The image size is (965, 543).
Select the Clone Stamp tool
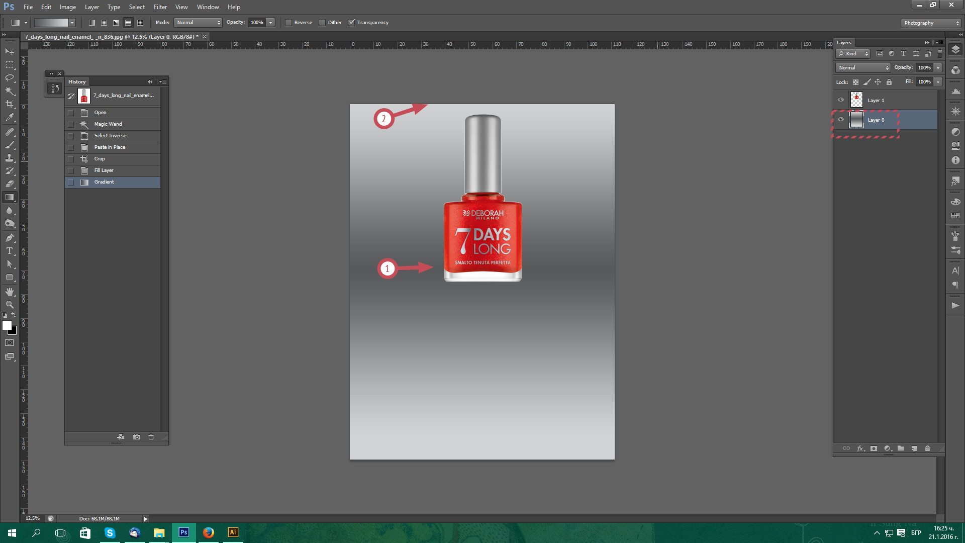(10, 158)
